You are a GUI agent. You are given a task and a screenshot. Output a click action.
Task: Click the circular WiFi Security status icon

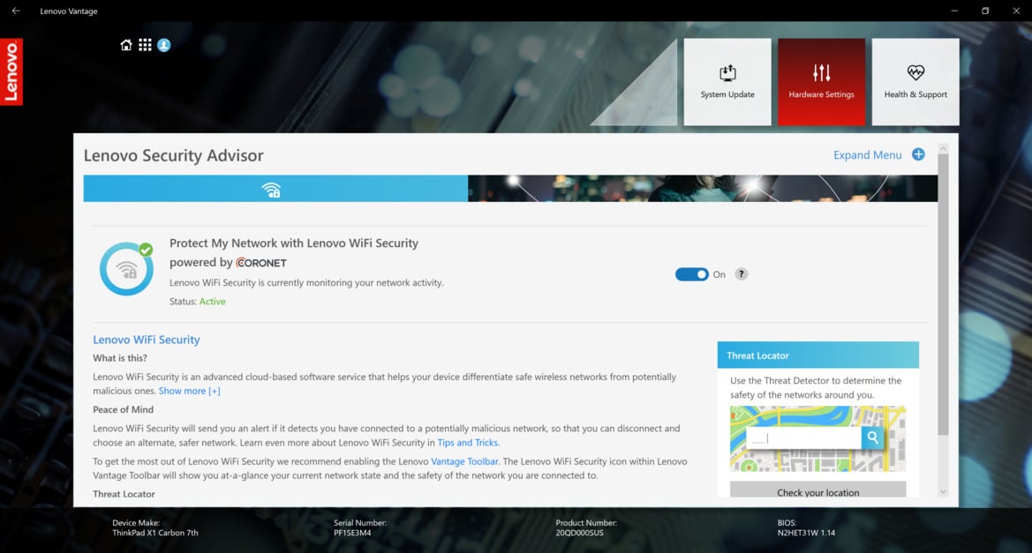click(x=126, y=268)
